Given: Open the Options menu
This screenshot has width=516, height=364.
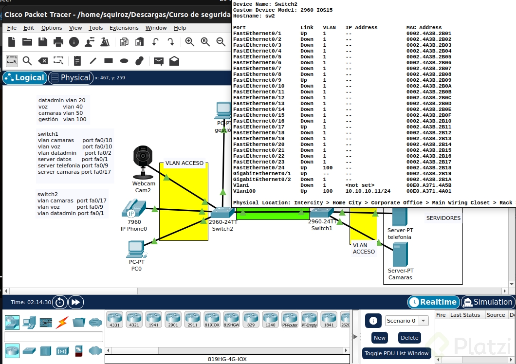Looking at the screenshot, I should pyautogui.click(x=51, y=28).
